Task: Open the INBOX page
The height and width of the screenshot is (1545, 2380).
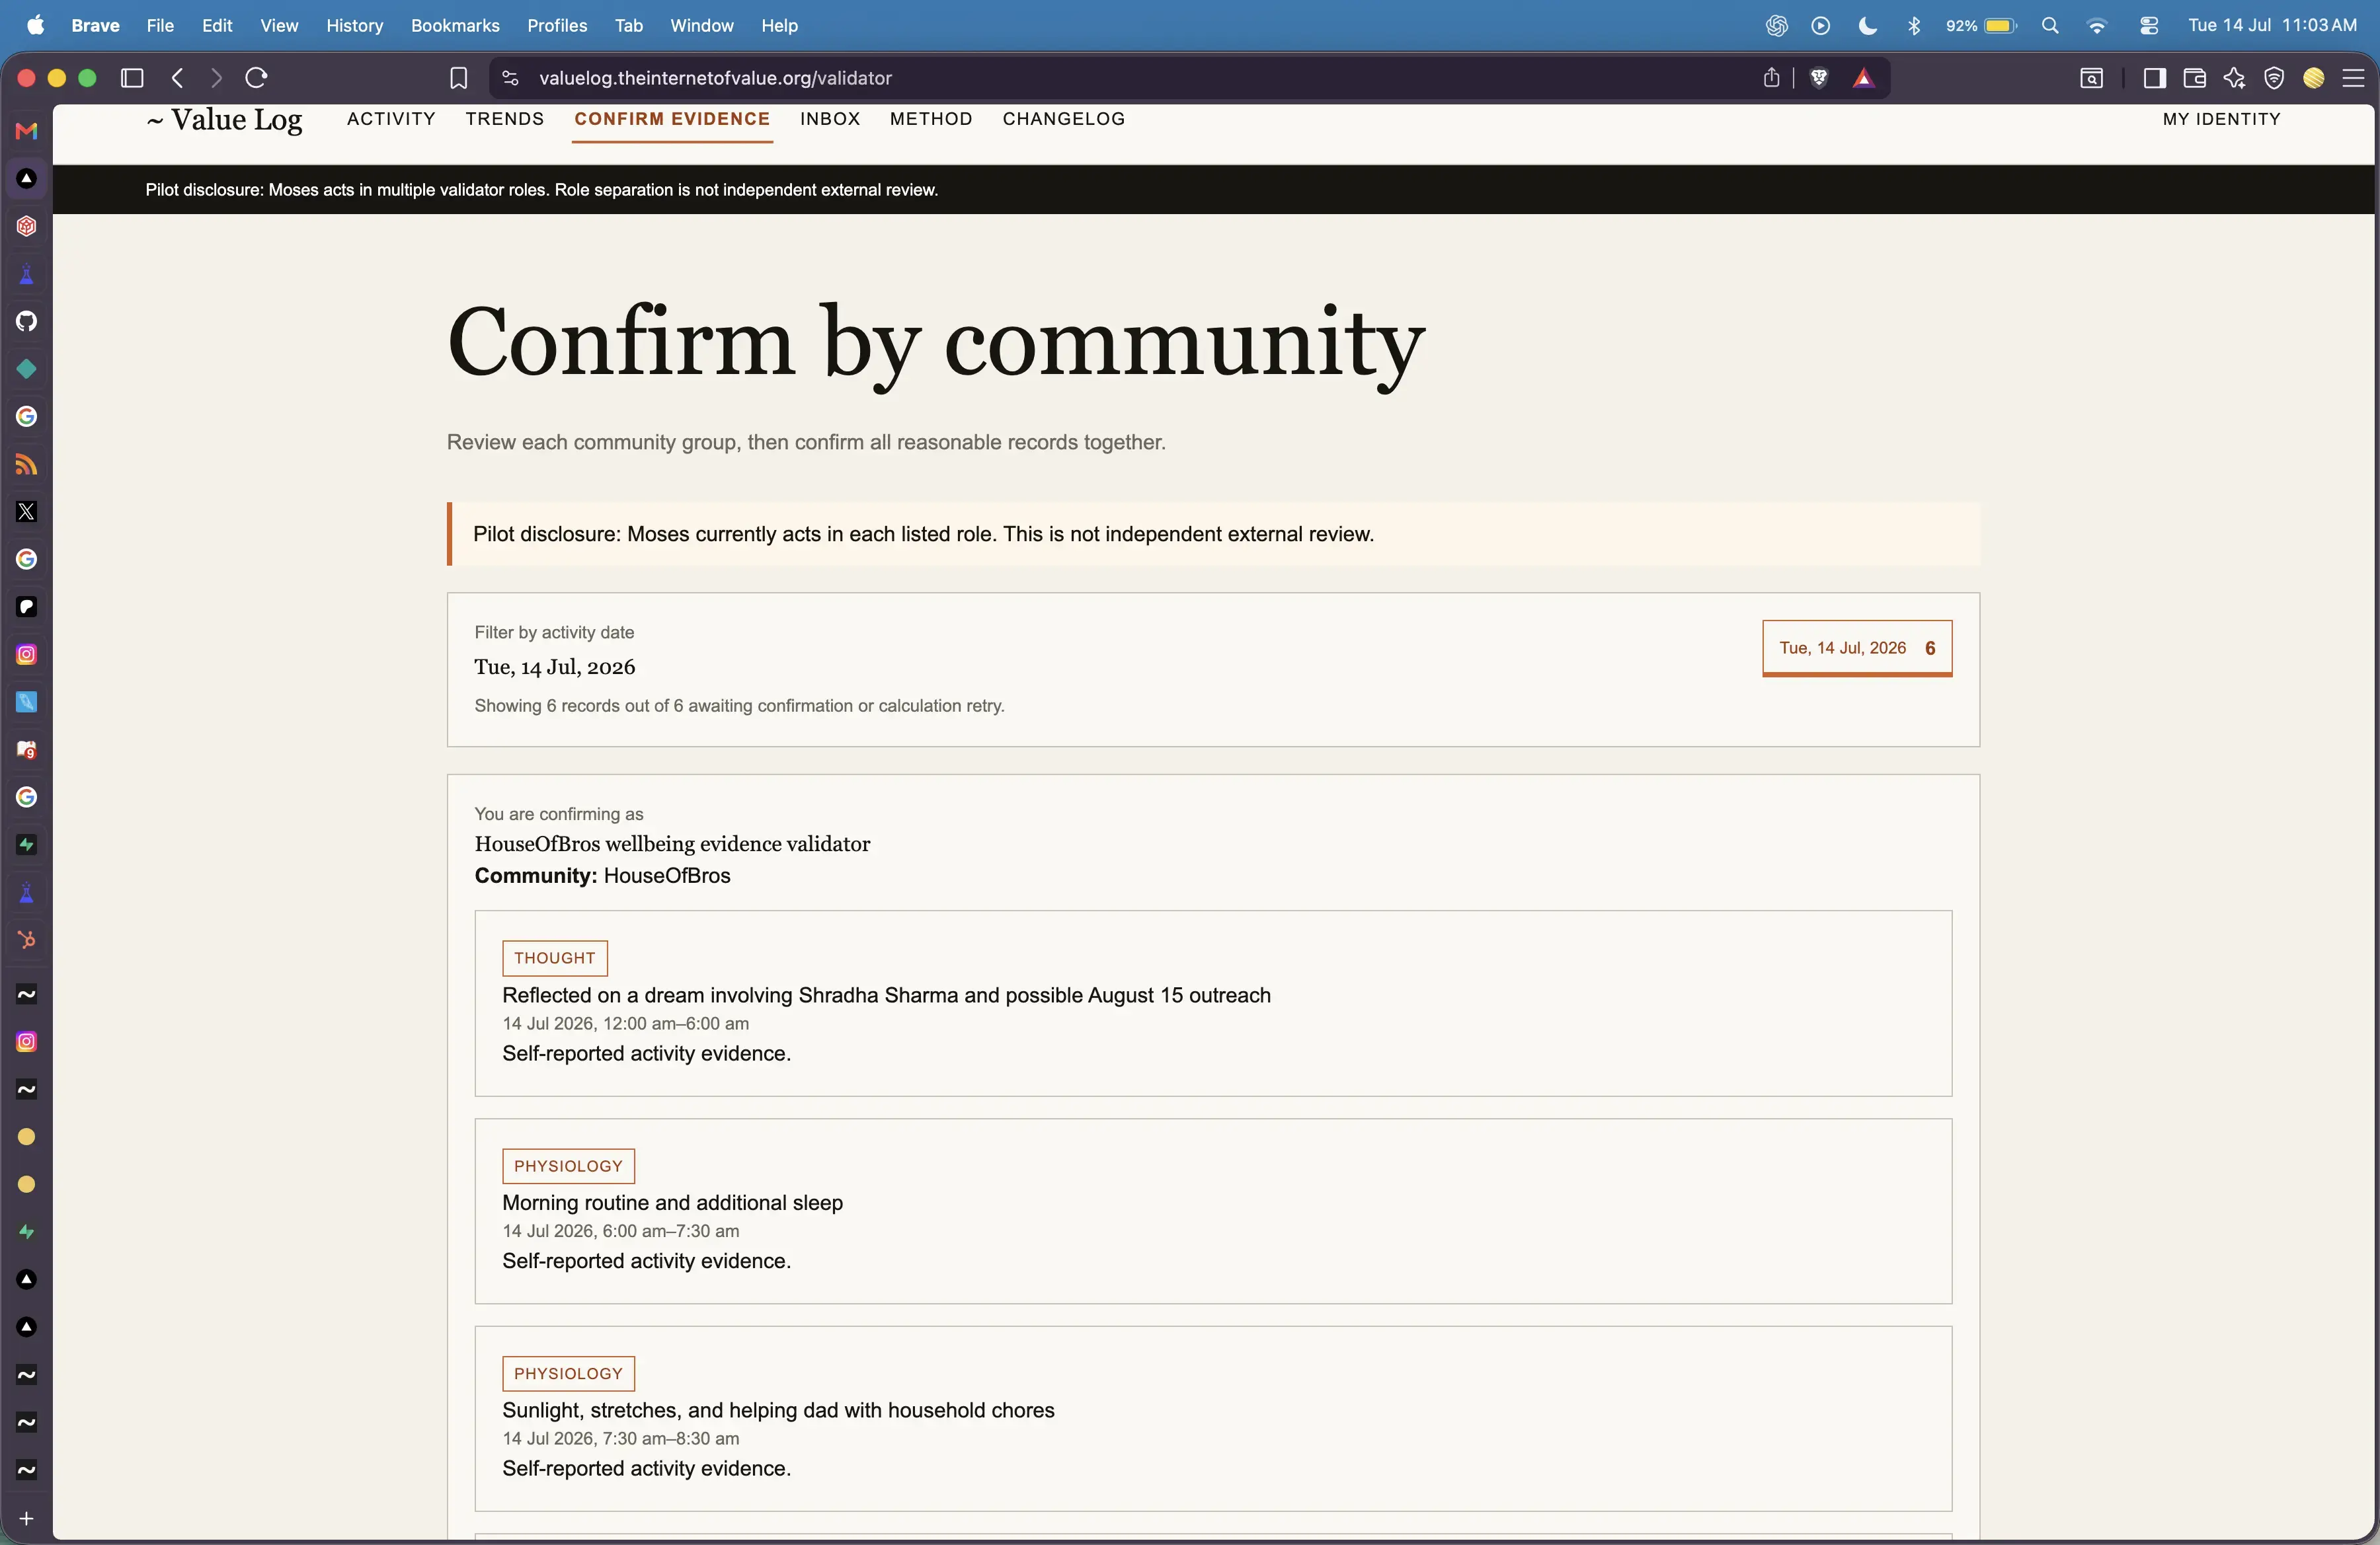Action: pyautogui.click(x=830, y=119)
